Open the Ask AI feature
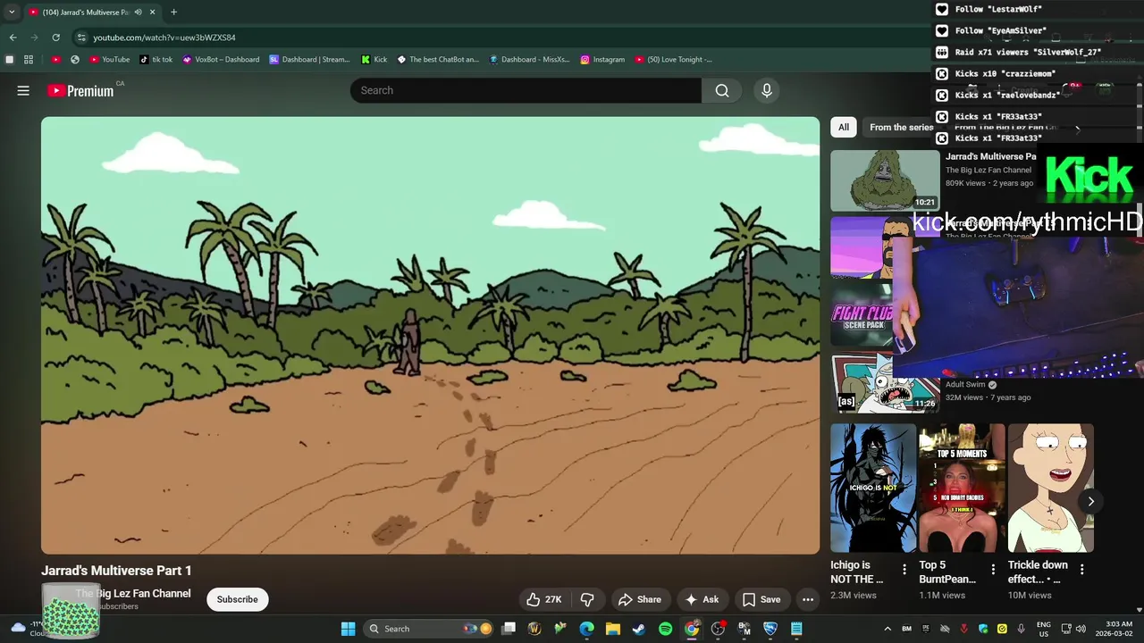The height and width of the screenshot is (643, 1144). point(702,599)
